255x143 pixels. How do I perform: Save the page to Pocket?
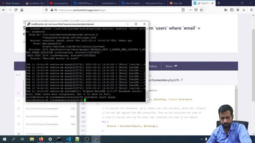196,10
